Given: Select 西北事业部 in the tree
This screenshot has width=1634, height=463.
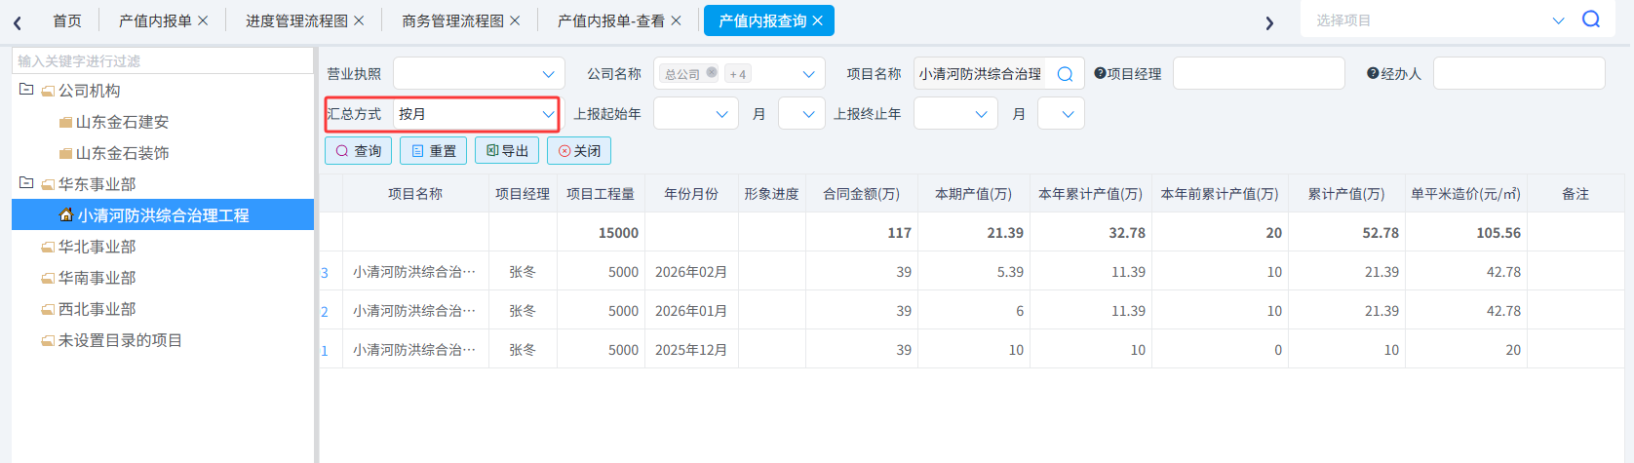Looking at the screenshot, I should pos(97,309).
